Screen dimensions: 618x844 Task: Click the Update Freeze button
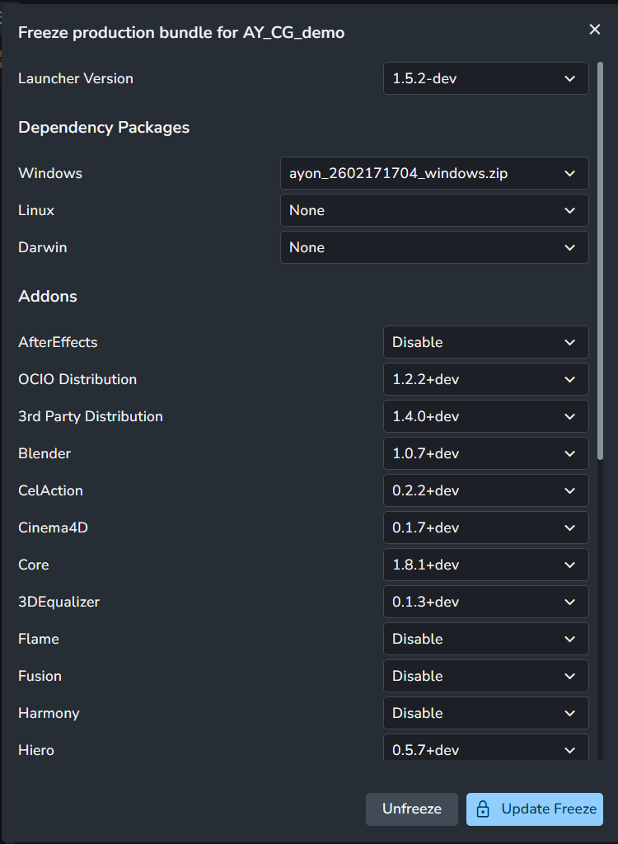(535, 809)
